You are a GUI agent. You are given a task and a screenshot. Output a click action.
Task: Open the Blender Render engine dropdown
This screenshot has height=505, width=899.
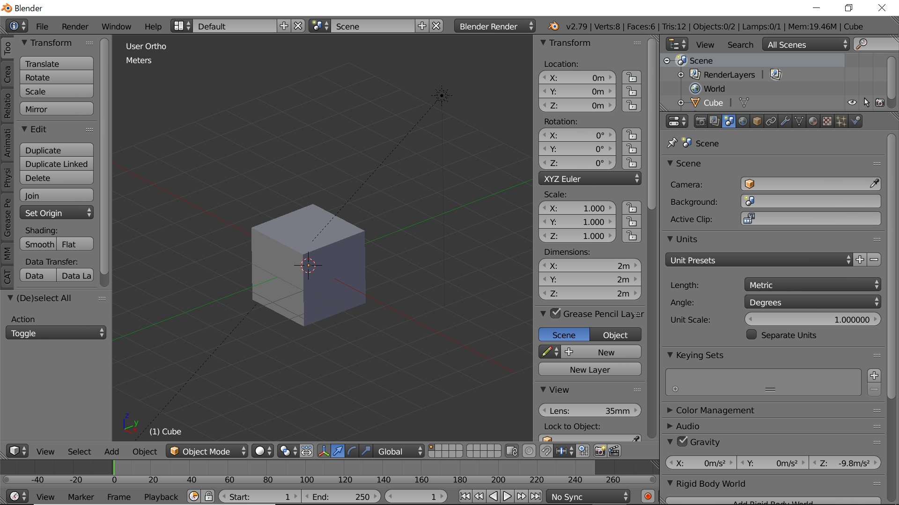tap(495, 27)
